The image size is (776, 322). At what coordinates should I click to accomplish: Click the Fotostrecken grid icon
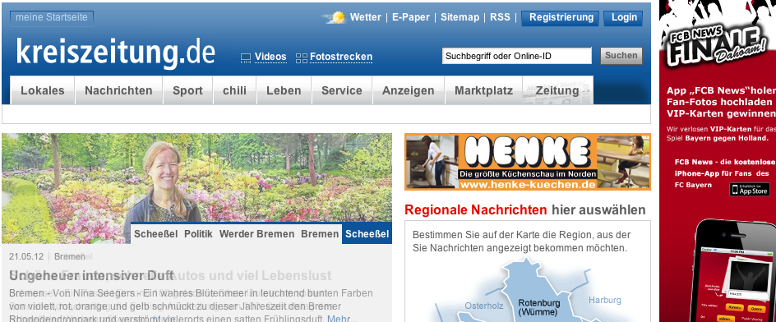302,58
